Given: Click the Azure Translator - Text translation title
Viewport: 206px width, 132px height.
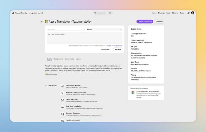Looking at the screenshot, I should coord(70,21).
